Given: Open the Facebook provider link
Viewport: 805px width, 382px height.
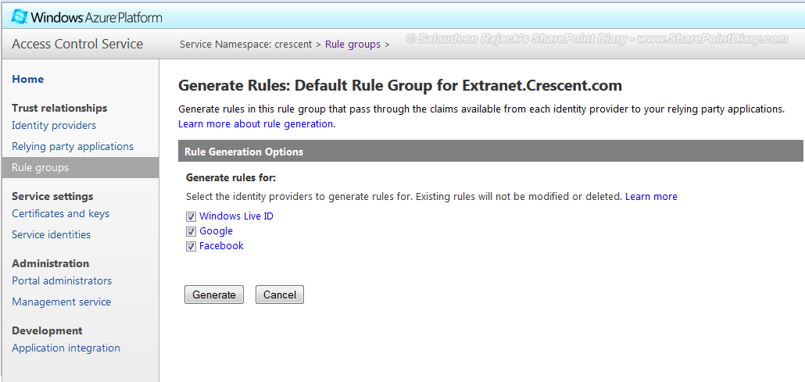Looking at the screenshot, I should 221,246.
